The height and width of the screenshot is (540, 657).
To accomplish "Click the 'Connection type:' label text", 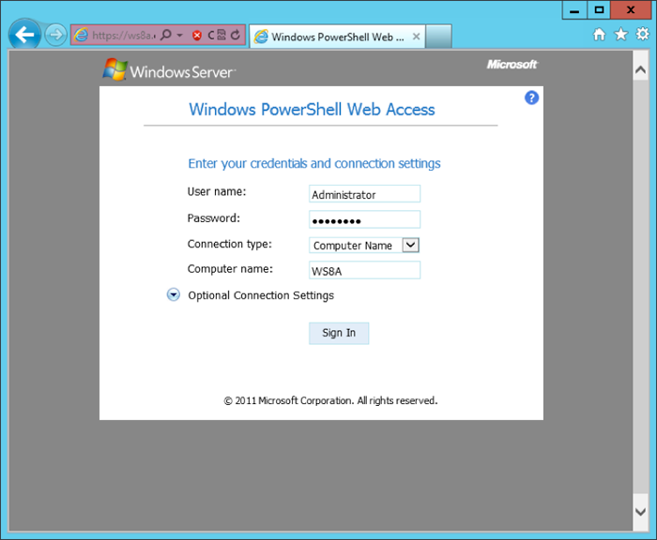I will (x=230, y=244).
